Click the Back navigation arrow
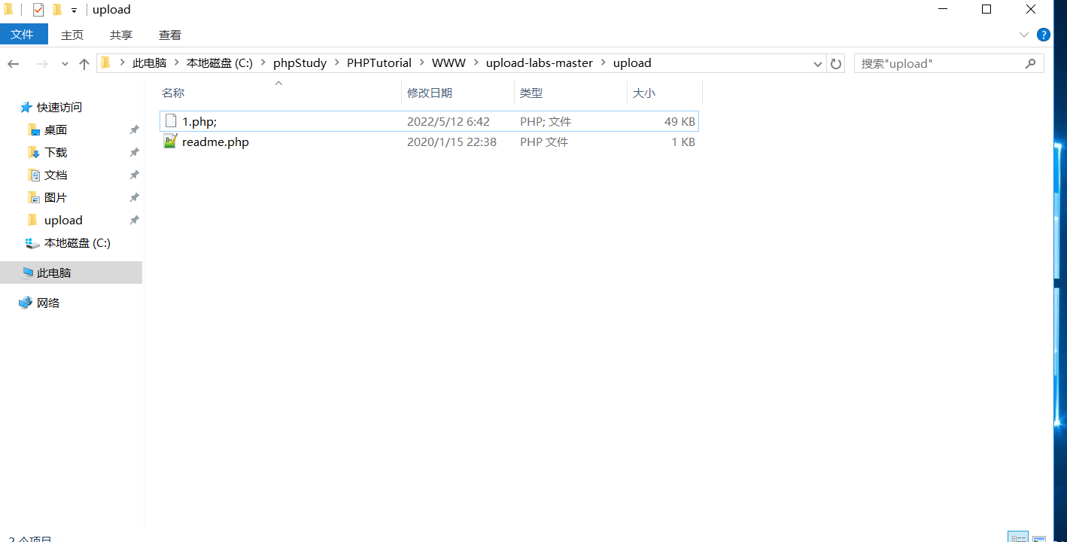1067x542 pixels. (13, 63)
